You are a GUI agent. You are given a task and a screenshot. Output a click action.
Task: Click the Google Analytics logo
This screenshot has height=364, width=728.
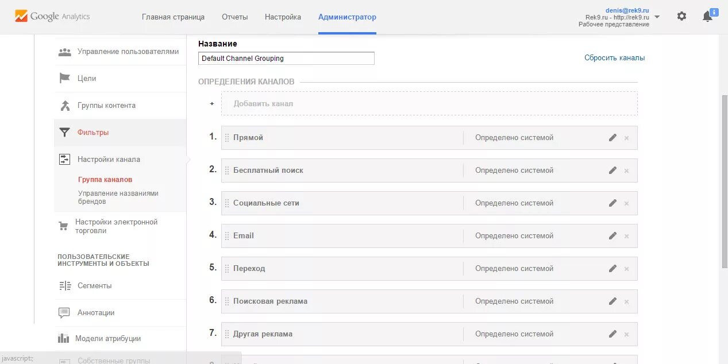52,17
